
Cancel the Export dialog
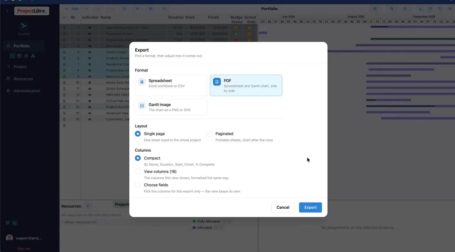[283, 207]
